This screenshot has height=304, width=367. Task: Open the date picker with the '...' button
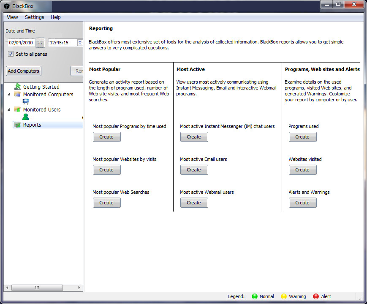40,43
